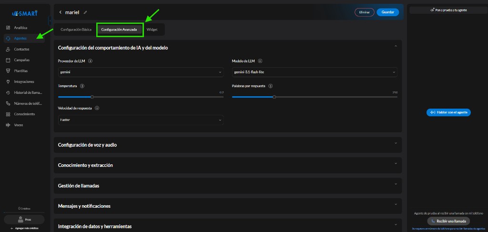The height and width of the screenshot is (232, 488).
Task: Open the Velocidad de respuesta dropdown
Action: (x=141, y=120)
